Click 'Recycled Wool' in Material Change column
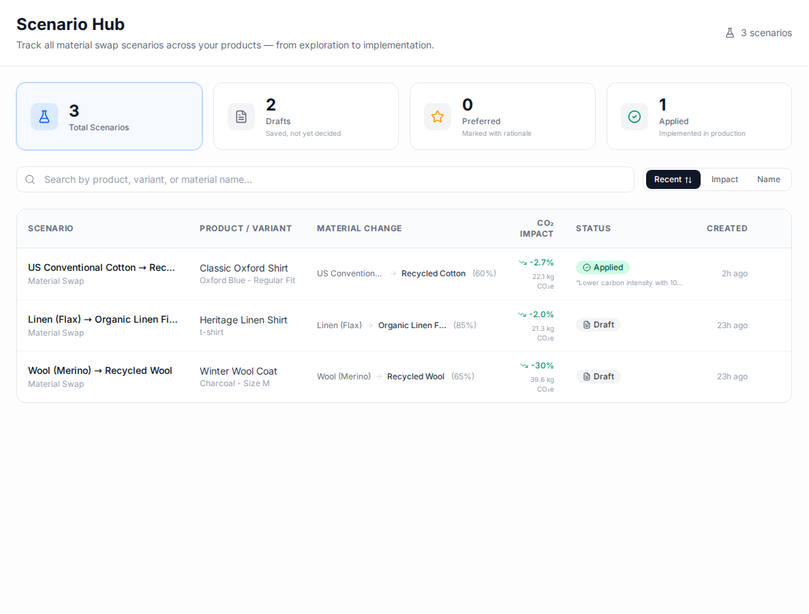 point(416,377)
